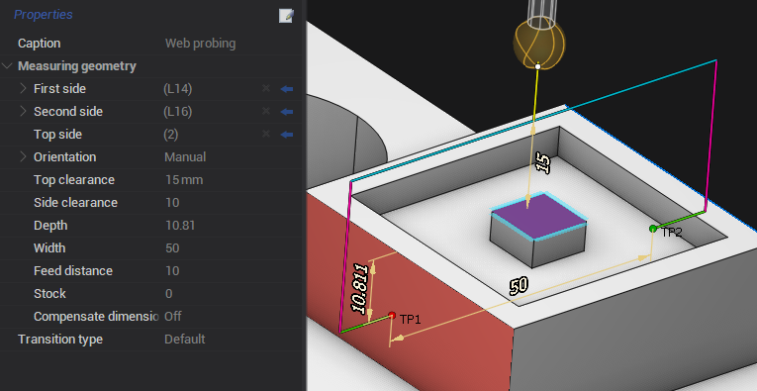Expand the First side row
This screenshot has height=391, width=757.
(23, 88)
